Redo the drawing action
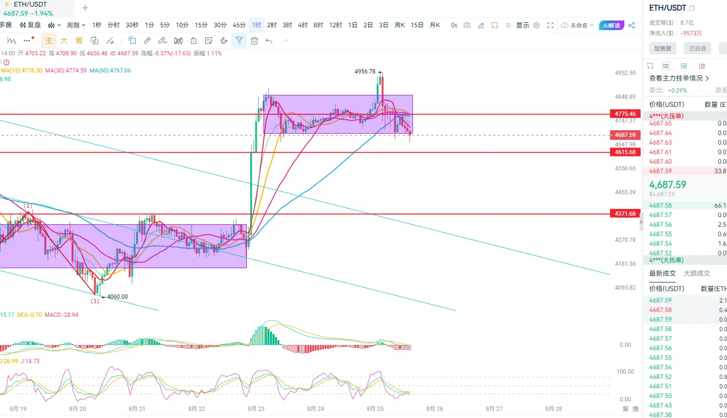 284,41
